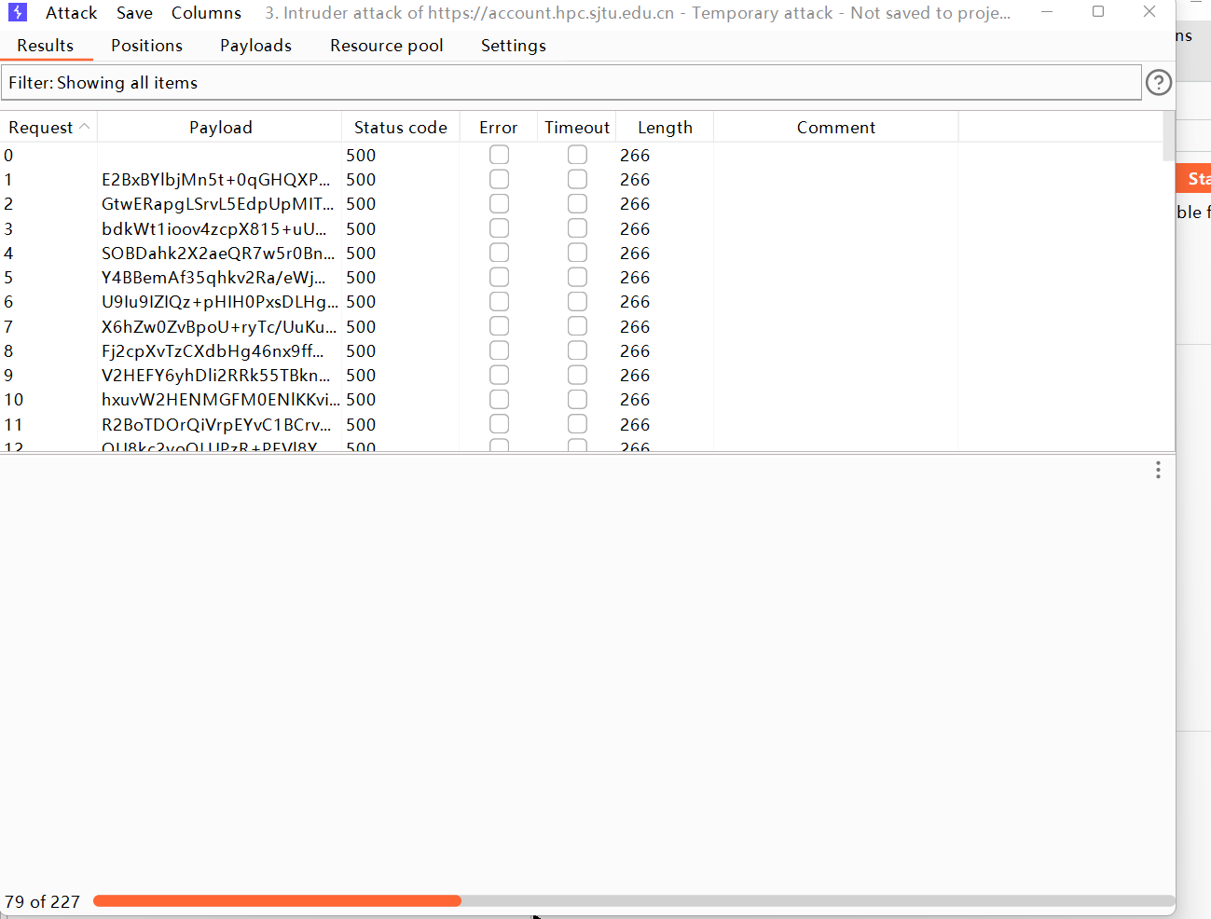This screenshot has height=919, width=1211.
Task: Open the filter help question mark icon
Action: pyautogui.click(x=1158, y=83)
